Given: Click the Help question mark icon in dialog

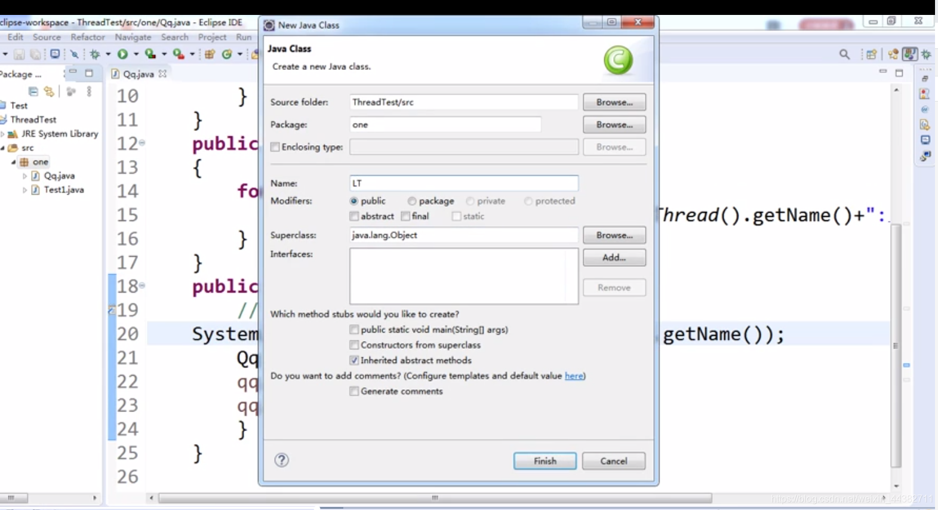Looking at the screenshot, I should [x=281, y=460].
